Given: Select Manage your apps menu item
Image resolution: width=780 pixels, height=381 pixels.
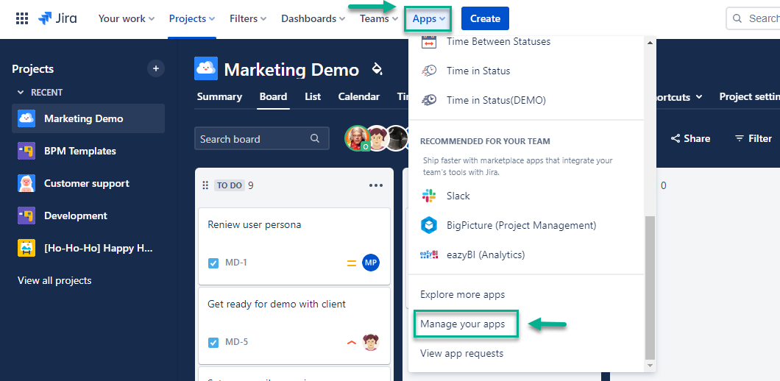Looking at the screenshot, I should [462, 324].
